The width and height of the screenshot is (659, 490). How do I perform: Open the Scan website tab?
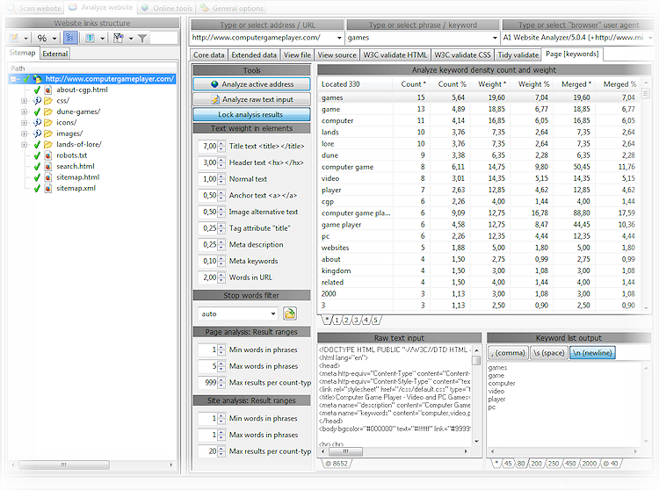pyautogui.click(x=35, y=8)
